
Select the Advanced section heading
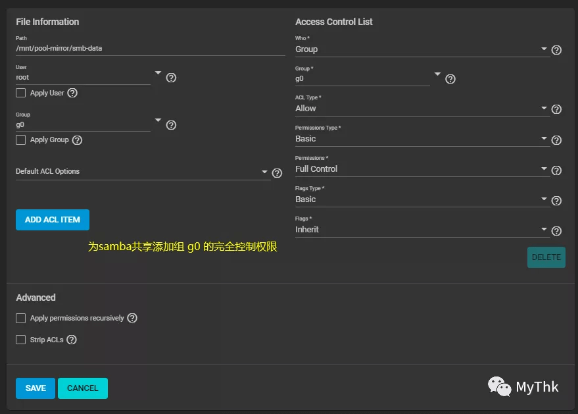(36, 298)
